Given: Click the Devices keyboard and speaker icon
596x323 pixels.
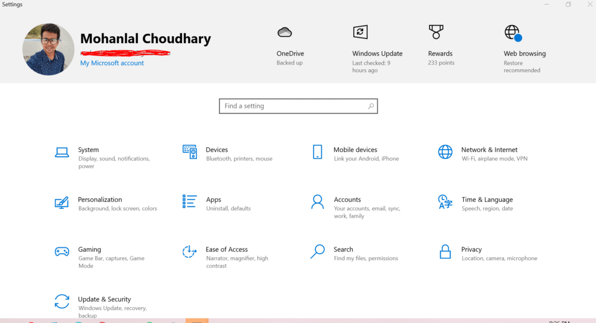Looking at the screenshot, I should pos(190,152).
